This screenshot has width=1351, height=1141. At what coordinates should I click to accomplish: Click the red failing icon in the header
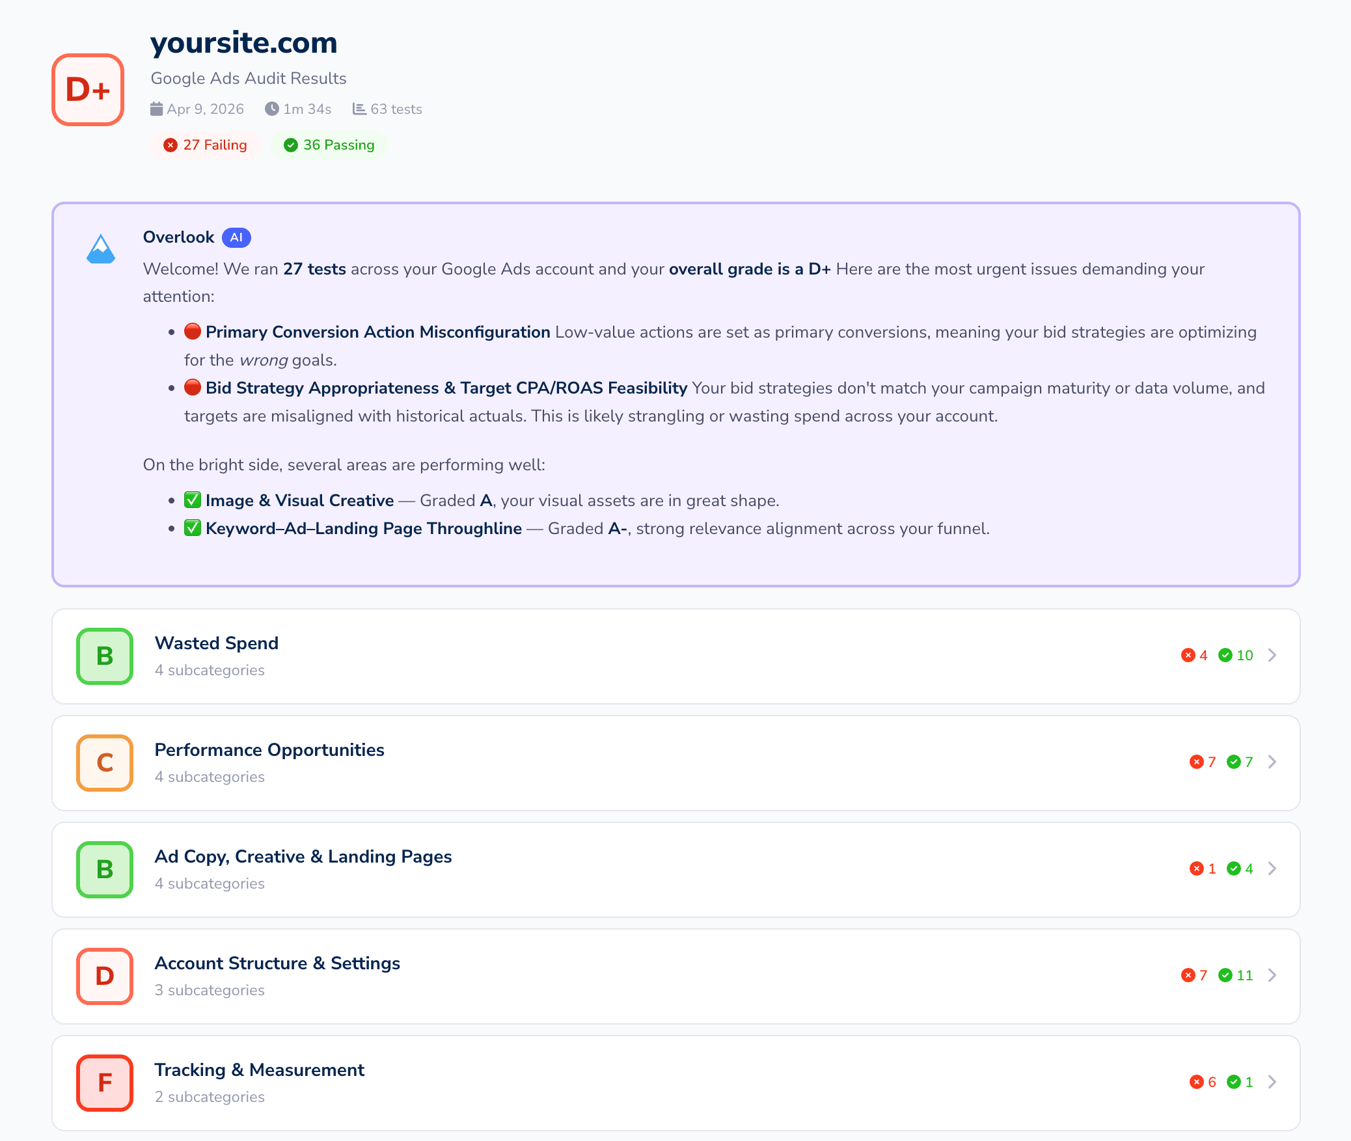pyautogui.click(x=171, y=145)
